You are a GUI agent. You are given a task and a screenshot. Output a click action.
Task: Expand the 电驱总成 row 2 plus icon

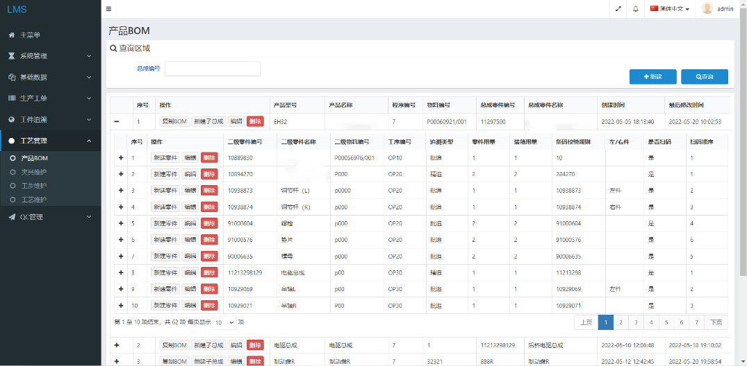[116, 345]
